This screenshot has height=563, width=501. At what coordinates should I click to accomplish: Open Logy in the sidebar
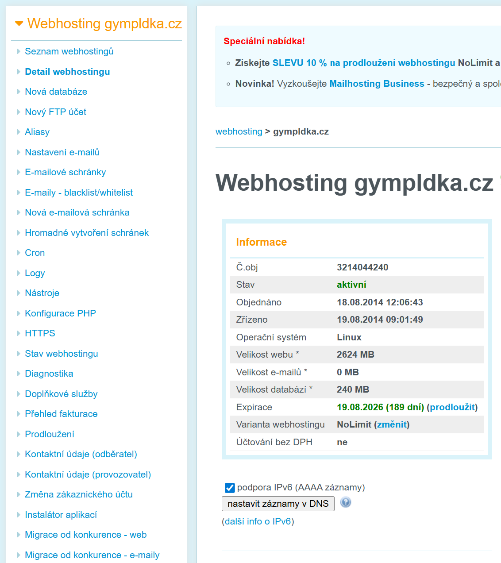pos(35,273)
